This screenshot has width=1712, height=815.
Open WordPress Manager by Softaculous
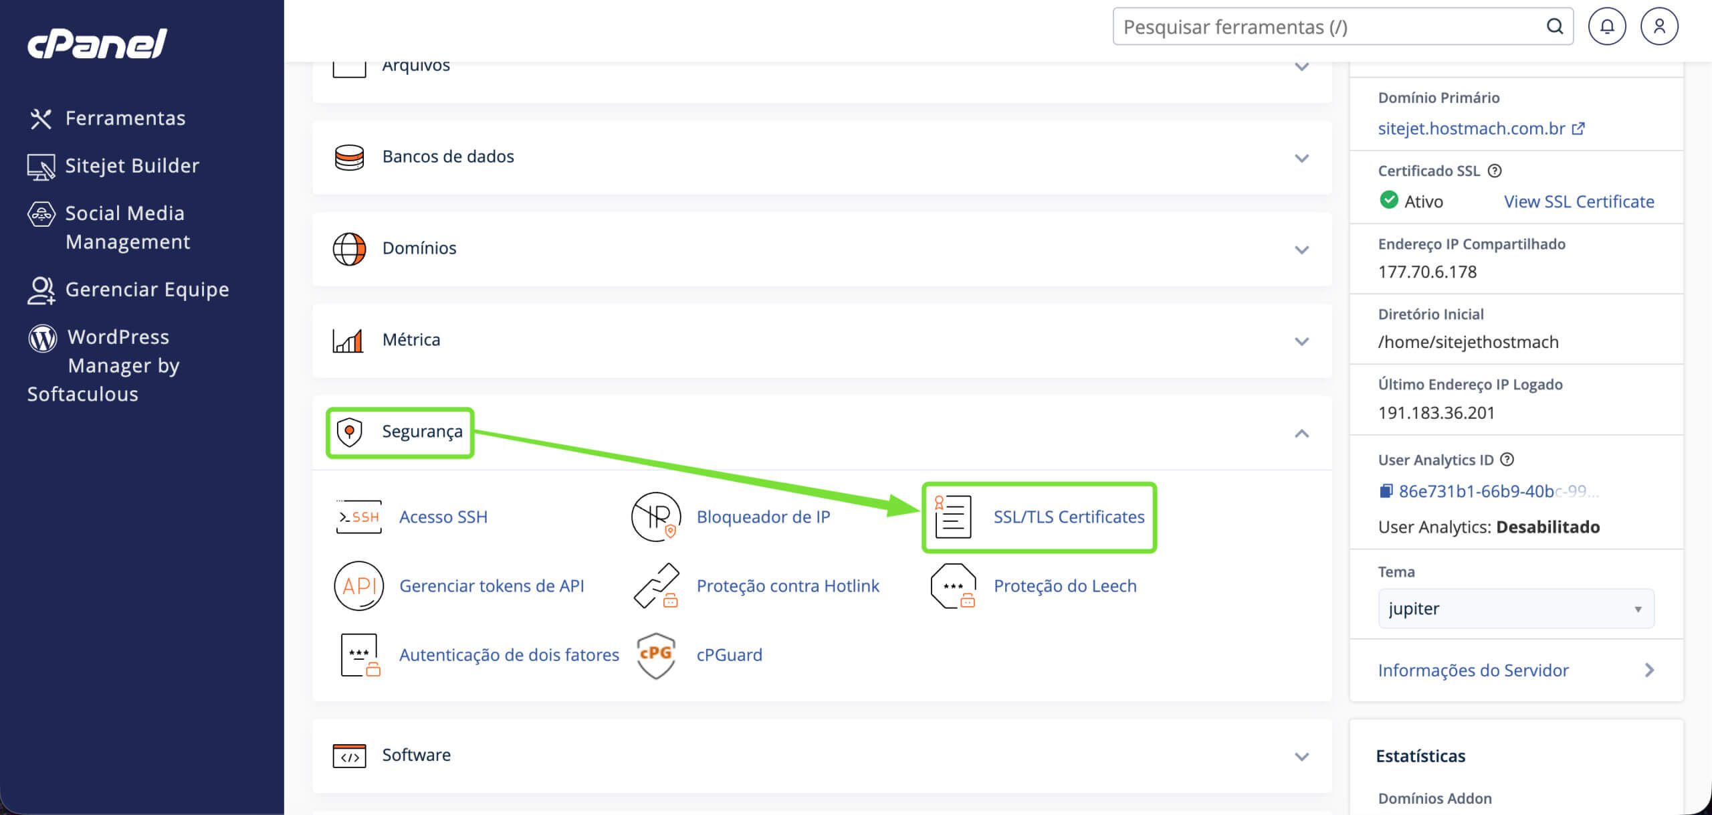coord(104,365)
